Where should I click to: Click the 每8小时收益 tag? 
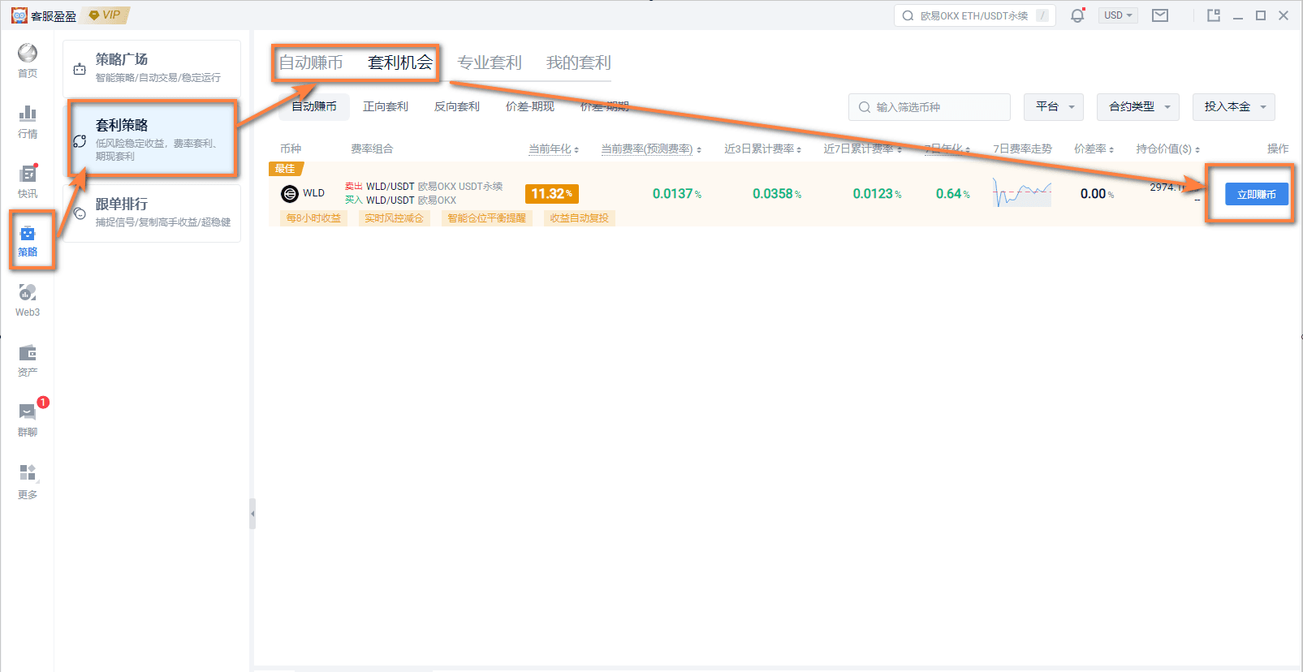(313, 218)
